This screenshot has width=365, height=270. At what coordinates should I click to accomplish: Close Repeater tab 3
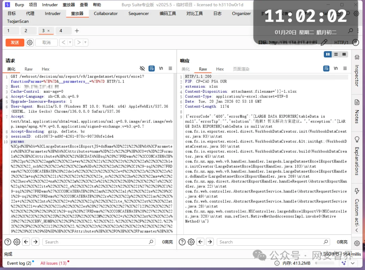coord(49,31)
